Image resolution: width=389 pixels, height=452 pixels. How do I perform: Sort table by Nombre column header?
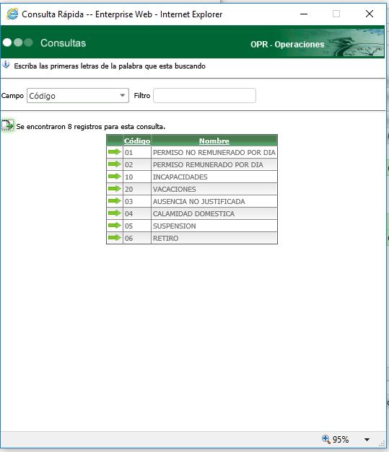[x=214, y=141]
